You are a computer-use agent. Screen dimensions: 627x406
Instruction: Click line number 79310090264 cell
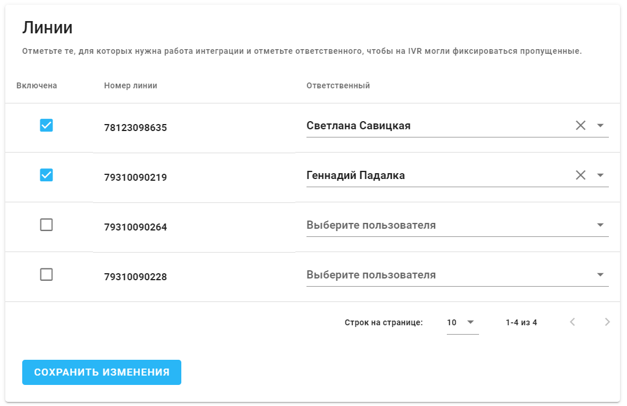pos(136,227)
